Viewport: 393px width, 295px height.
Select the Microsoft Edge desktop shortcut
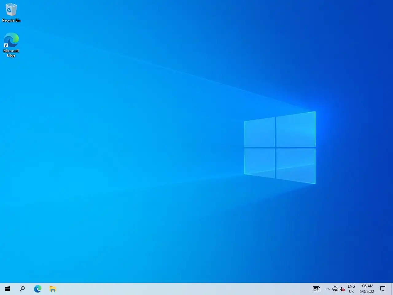11,45
